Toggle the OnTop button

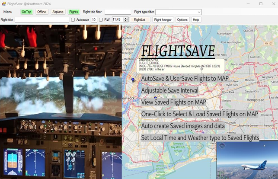click(x=27, y=12)
